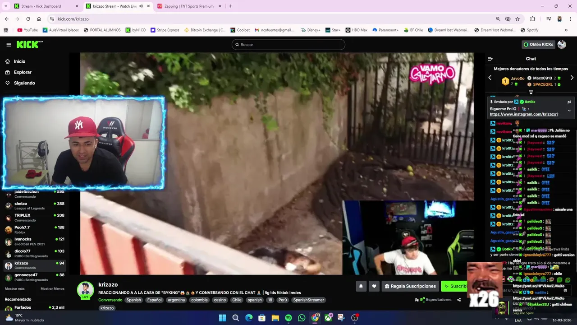Click Mostrar Menos in sidebar
This screenshot has width=577, height=325.
pos(53,289)
